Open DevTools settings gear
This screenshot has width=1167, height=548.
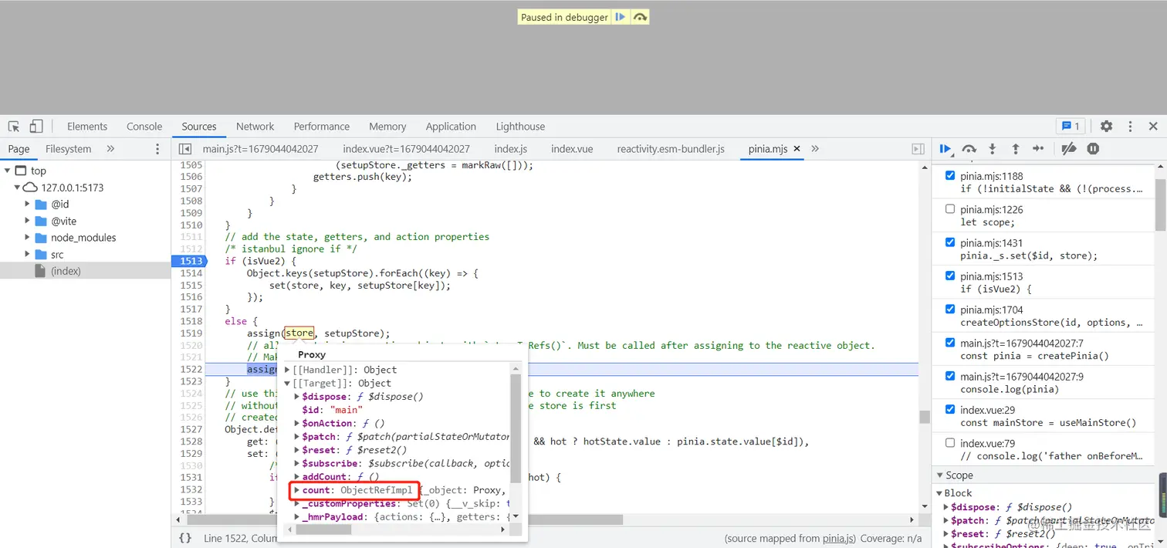[1107, 127]
